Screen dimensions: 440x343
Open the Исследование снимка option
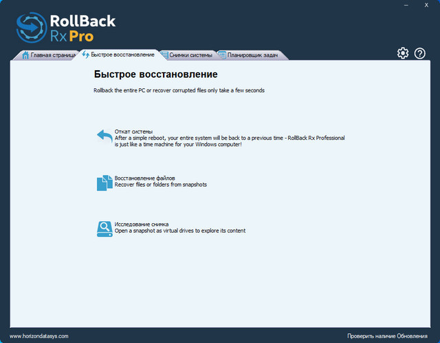pos(141,224)
